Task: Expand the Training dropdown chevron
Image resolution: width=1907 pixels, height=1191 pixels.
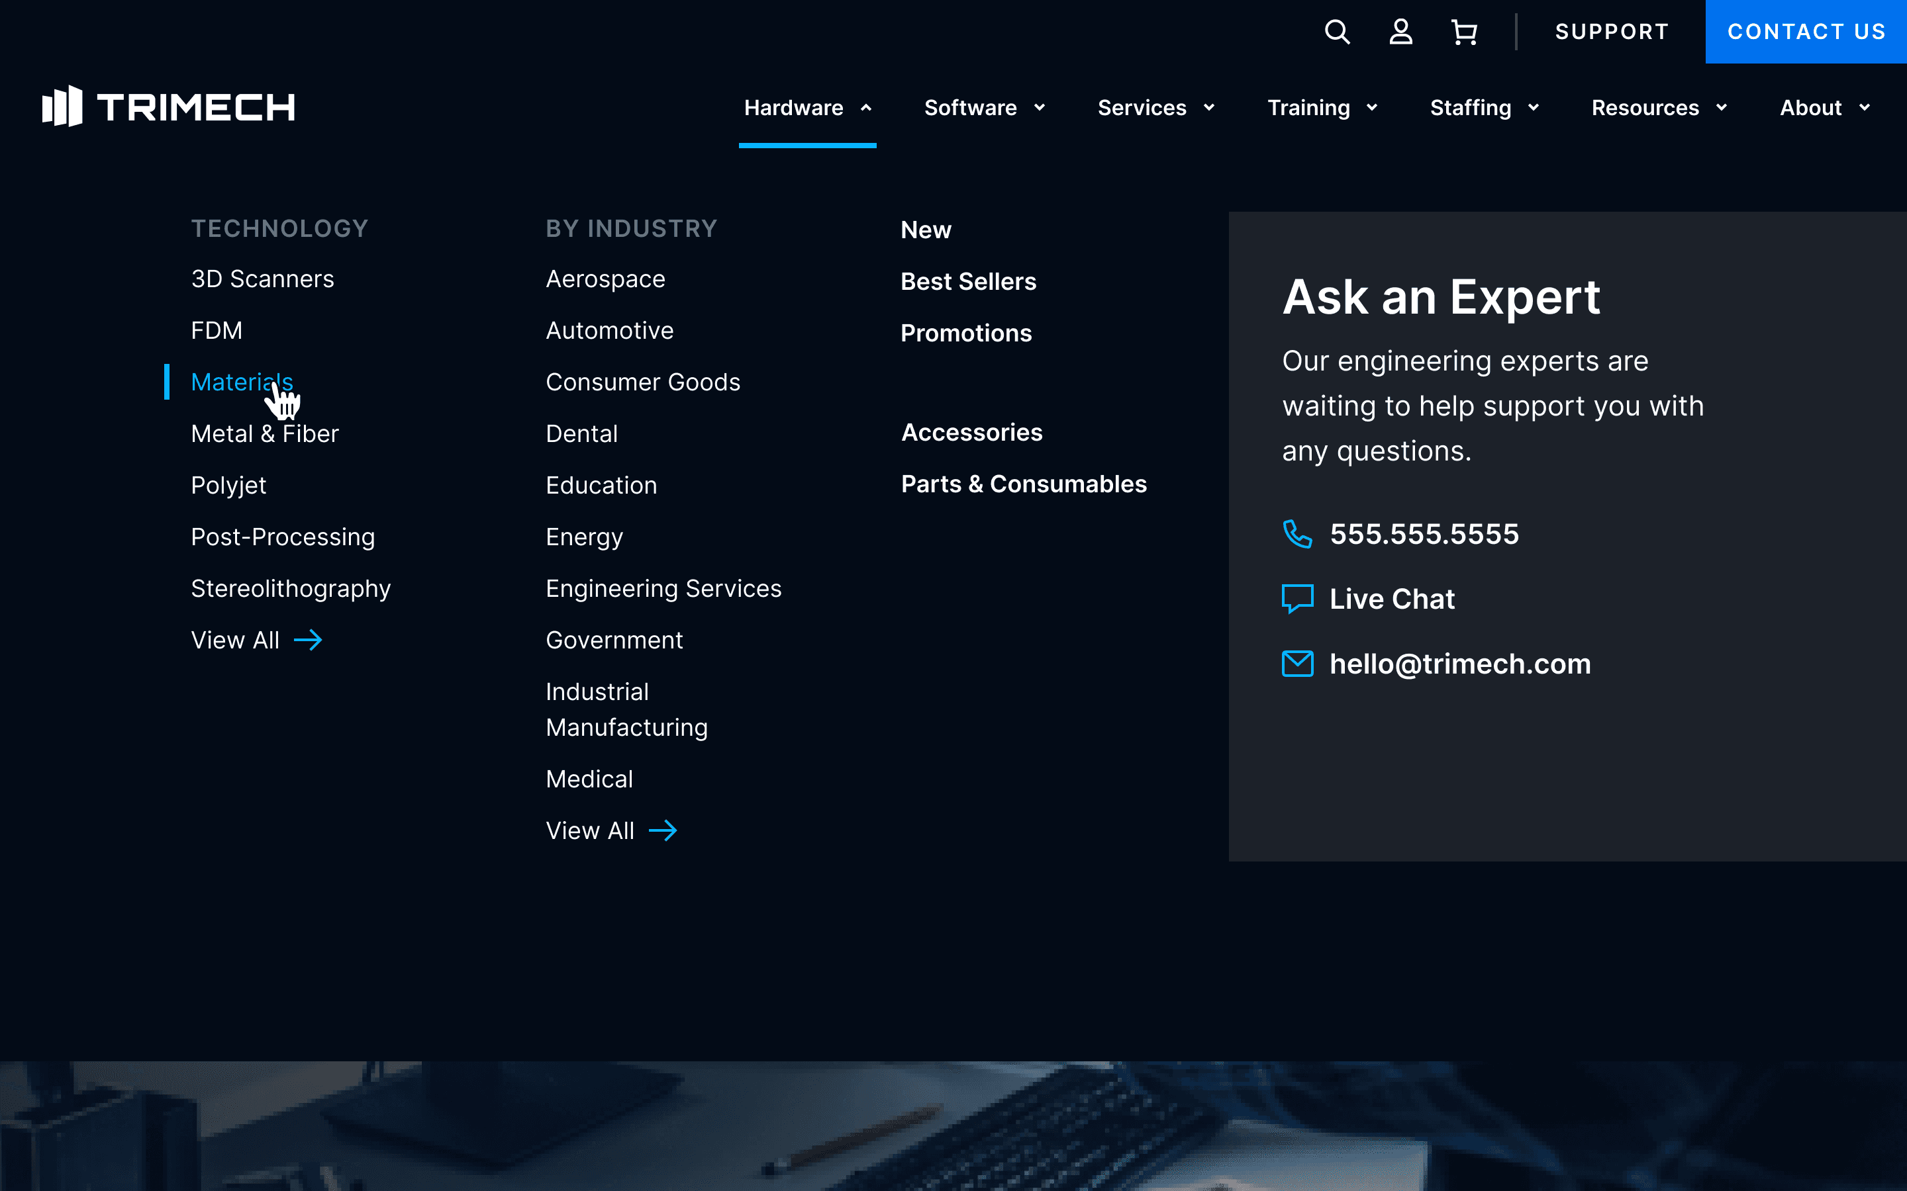Action: [1372, 108]
